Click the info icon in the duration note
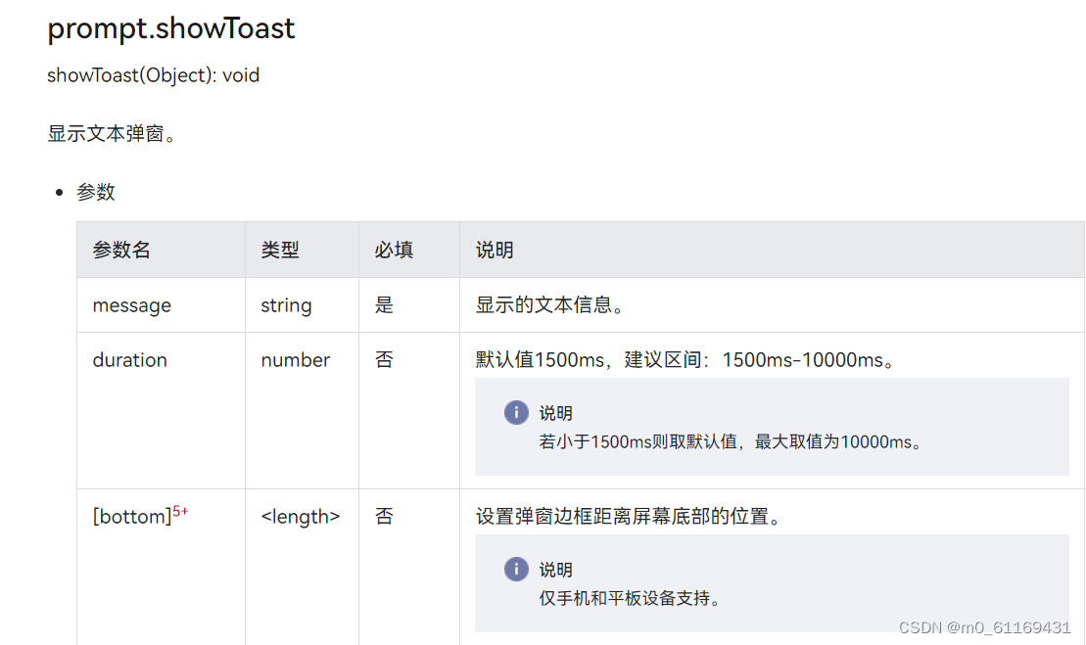Image resolution: width=1086 pixels, height=645 pixels. [516, 413]
